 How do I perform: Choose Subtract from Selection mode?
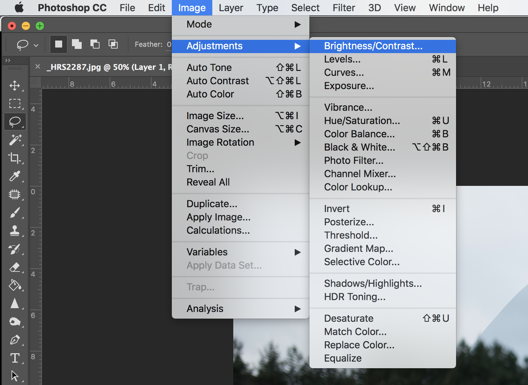click(x=95, y=44)
